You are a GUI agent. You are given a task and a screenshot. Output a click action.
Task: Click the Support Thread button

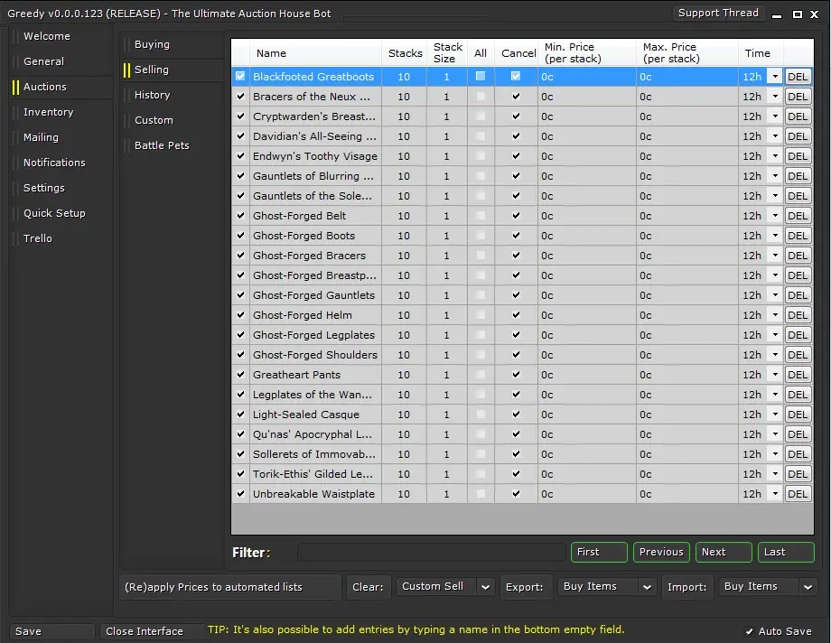click(x=718, y=13)
